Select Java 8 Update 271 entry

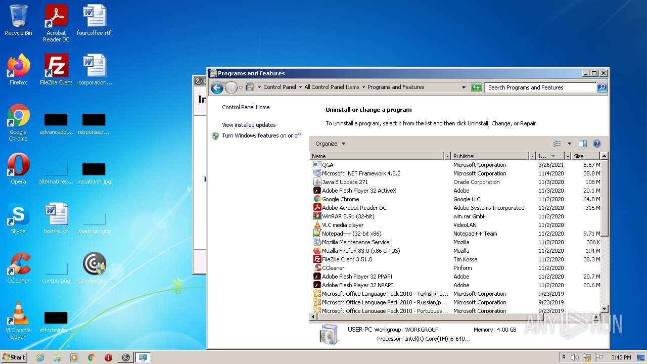pyautogui.click(x=455, y=182)
